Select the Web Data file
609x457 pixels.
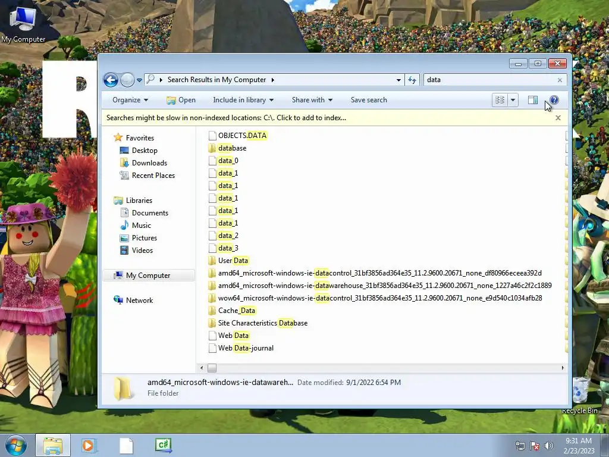(x=228, y=336)
